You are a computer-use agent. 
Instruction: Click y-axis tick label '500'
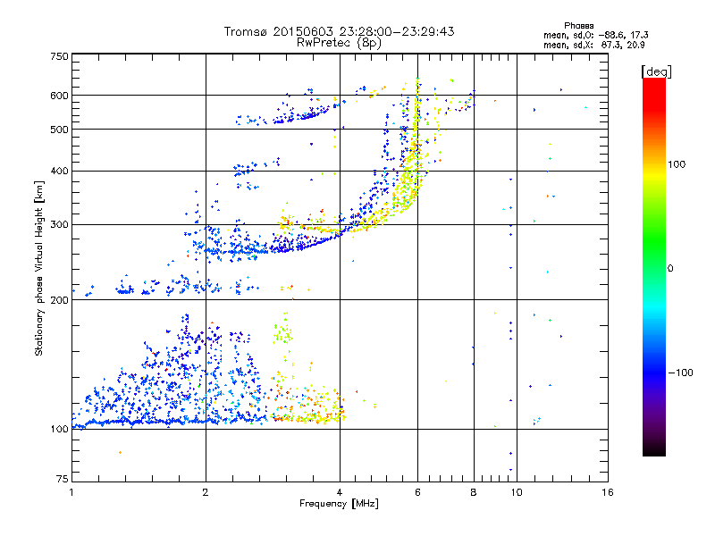(x=59, y=130)
